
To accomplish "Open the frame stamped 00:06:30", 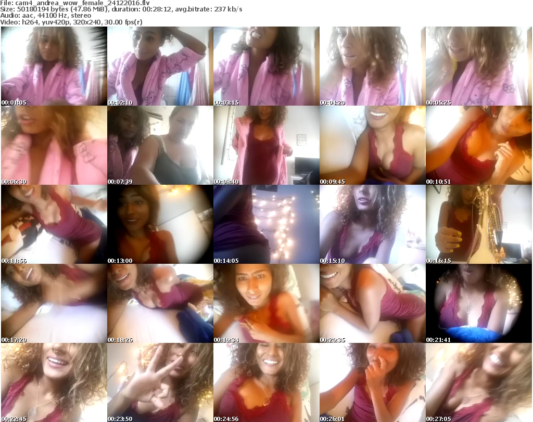I will (x=54, y=145).
